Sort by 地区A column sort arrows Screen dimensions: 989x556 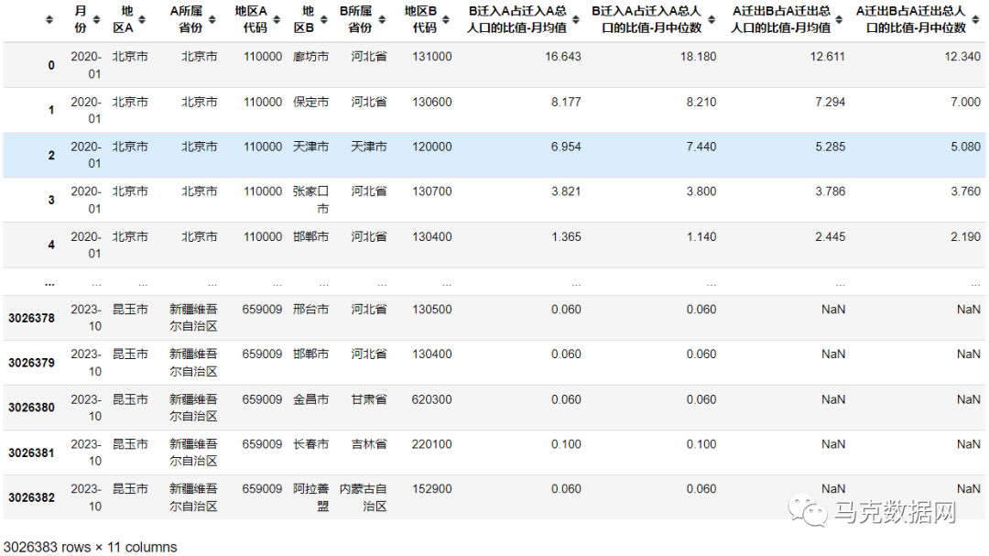(x=142, y=19)
